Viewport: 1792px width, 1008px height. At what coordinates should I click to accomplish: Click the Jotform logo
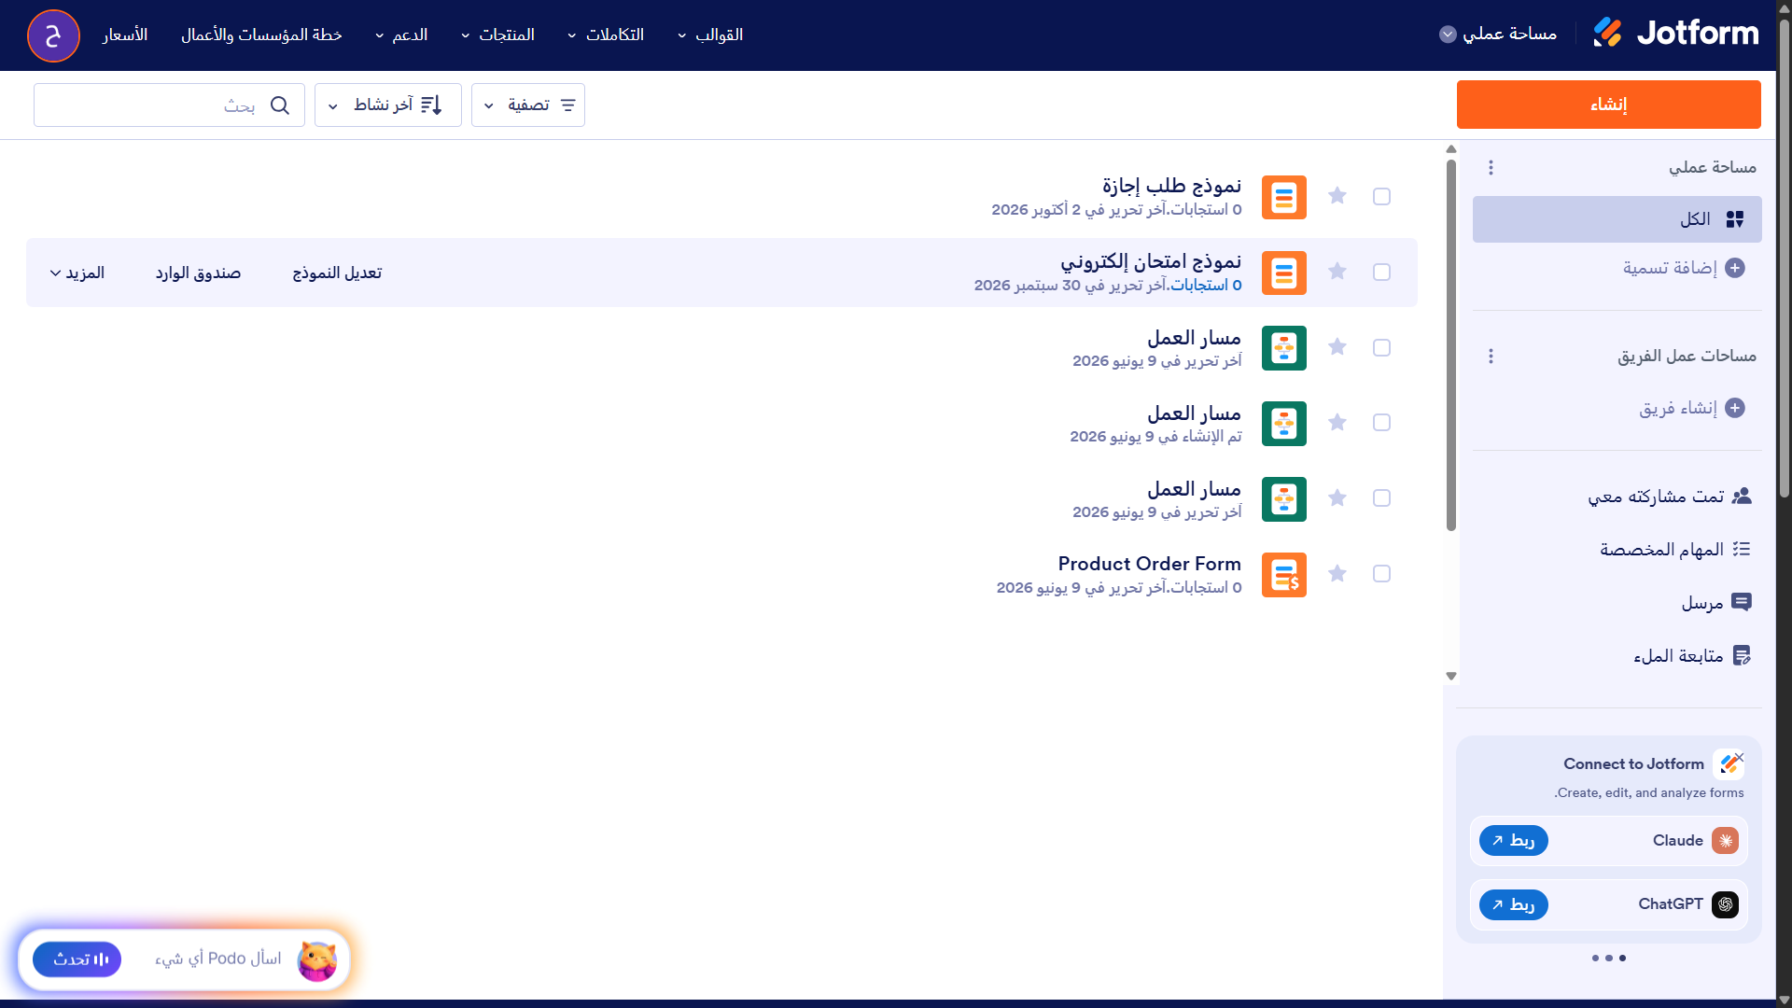pyautogui.click(x=1675, y=34)
